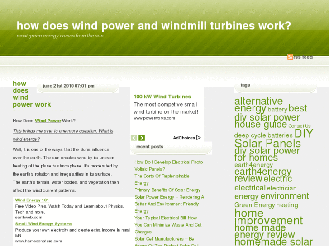Select the 'earth4energy review' tag
This screenshot has width=329, height=246.
(x=263, y=175)
